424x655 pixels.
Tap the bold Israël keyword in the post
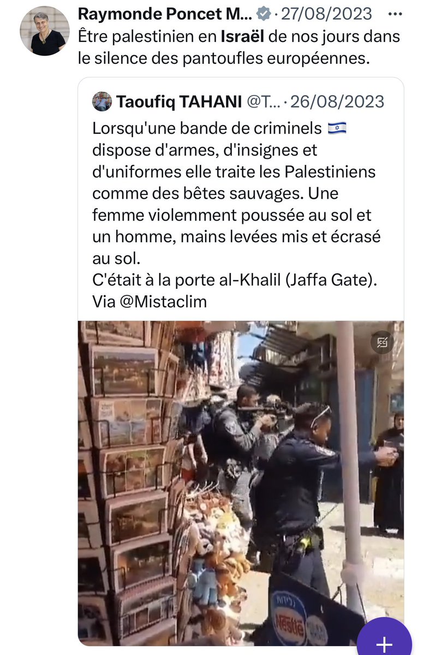click(x=242, y=37)
